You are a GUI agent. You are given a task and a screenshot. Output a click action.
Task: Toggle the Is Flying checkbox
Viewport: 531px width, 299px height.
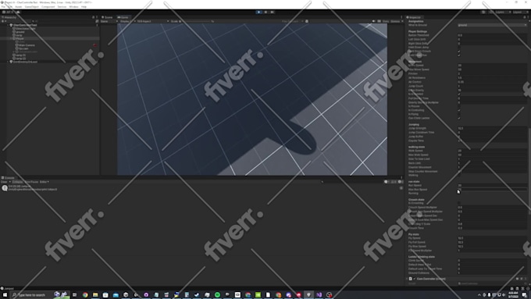[x=459, y=114]
